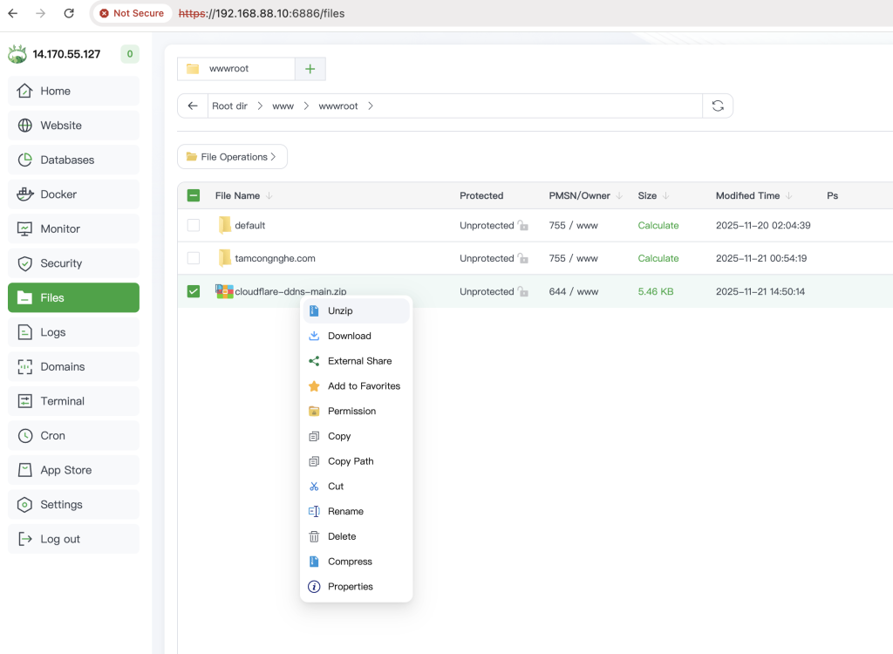Expand the File Operations dropdown
This screenshot has width=893, height=654.
(x=232, y=157)
